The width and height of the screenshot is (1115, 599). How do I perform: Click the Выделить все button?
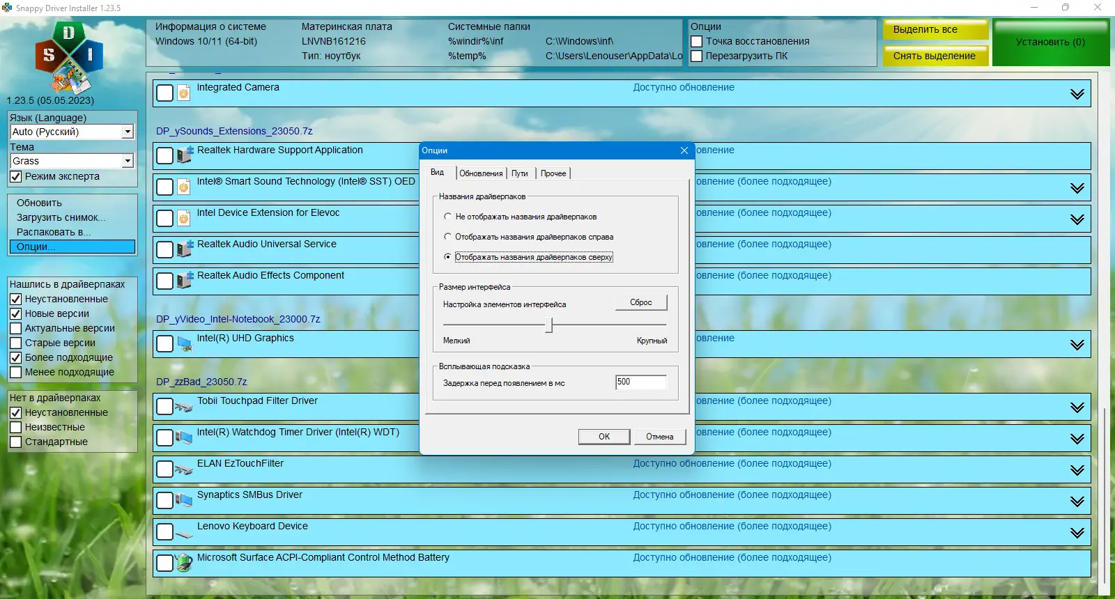[x=935, y=29]
